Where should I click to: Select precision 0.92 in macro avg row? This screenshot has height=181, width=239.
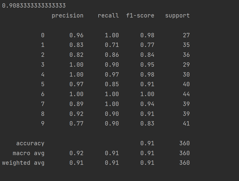point(76,153)
